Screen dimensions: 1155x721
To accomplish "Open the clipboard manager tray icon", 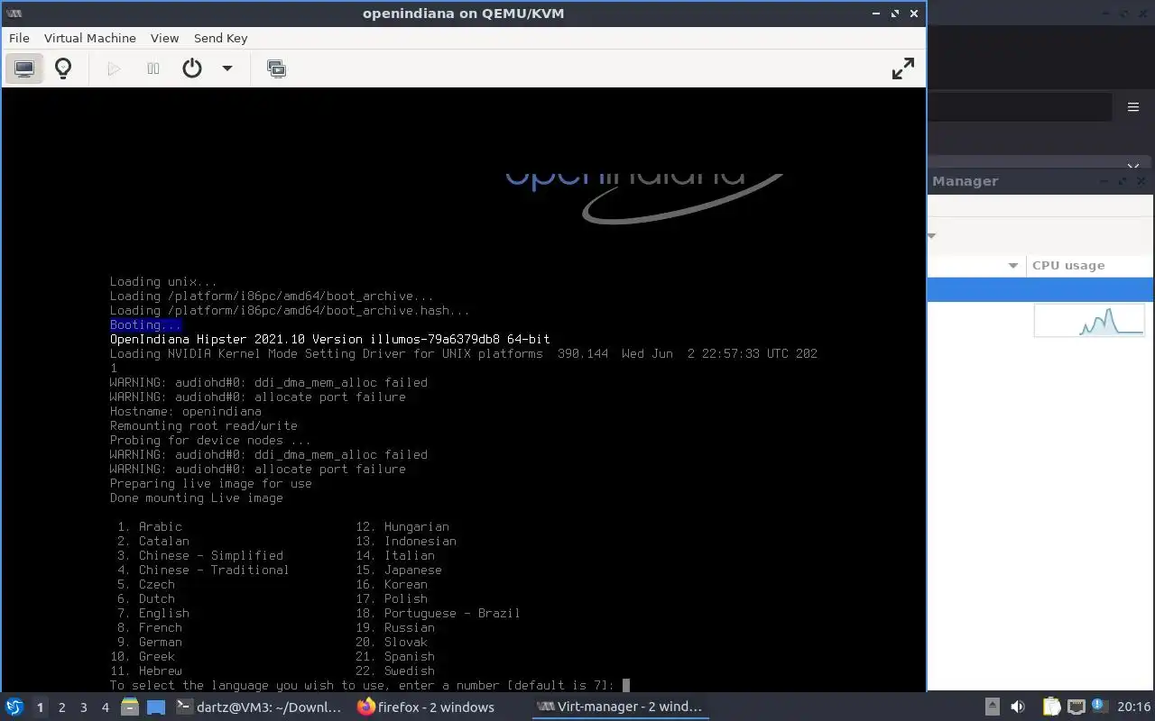I will (x=1052, y=707).
